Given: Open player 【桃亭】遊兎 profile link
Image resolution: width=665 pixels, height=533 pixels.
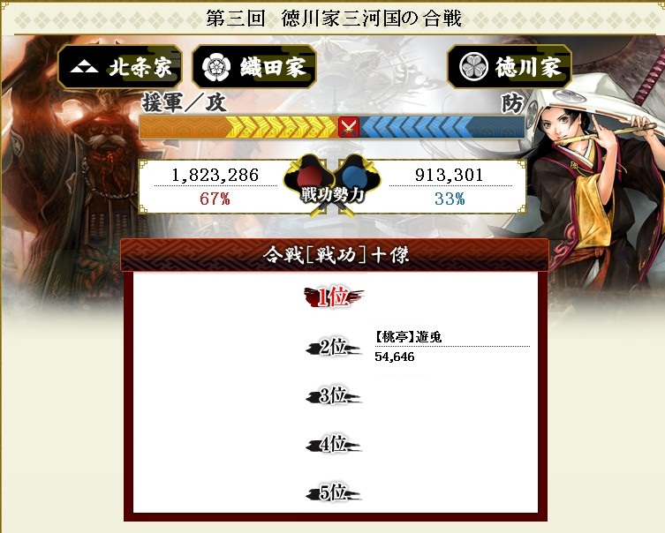Looking at the screenshot, I should pyautogui.click(x=408, y=337).
